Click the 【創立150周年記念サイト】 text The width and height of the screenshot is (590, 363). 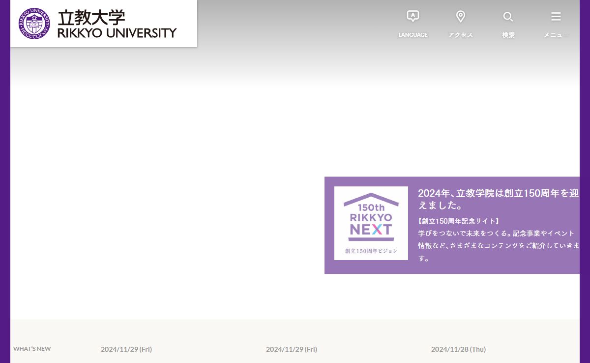459,221
